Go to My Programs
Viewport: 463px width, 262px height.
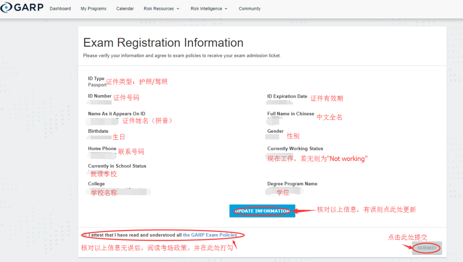pos(93,9)
